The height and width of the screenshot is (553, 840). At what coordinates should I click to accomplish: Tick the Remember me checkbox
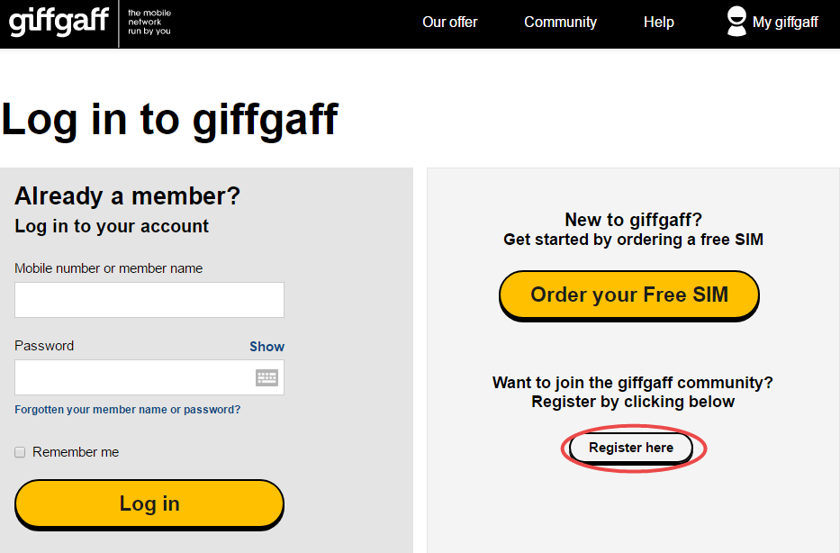coord(20,452)
